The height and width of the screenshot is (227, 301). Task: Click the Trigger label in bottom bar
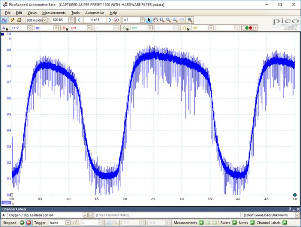pos(40,223)
